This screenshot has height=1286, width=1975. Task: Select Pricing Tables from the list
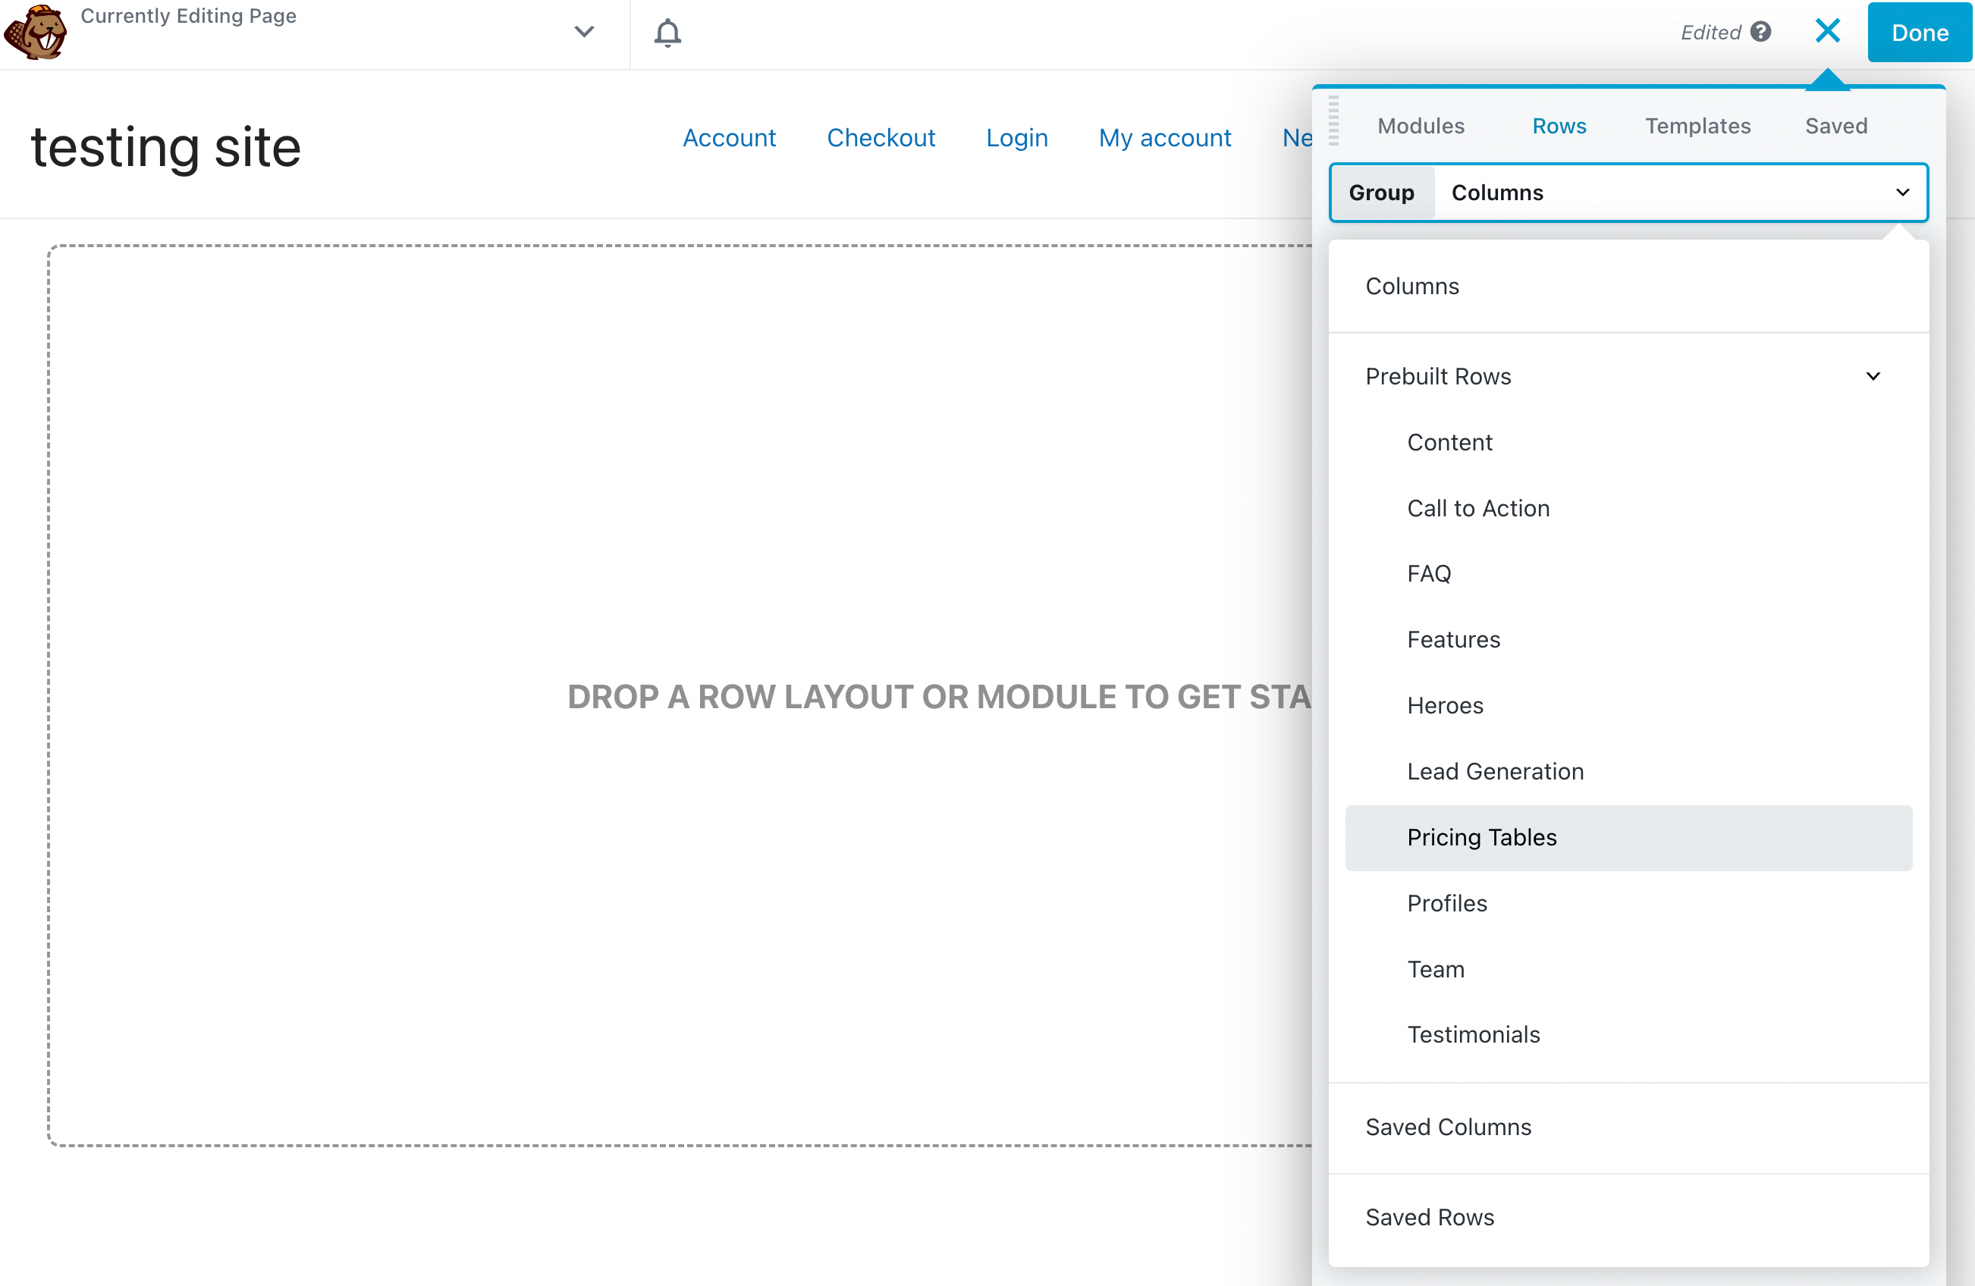tap(1481, 837)
